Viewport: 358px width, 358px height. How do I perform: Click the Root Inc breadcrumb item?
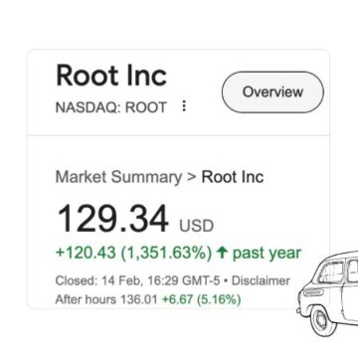coord(233,177)
